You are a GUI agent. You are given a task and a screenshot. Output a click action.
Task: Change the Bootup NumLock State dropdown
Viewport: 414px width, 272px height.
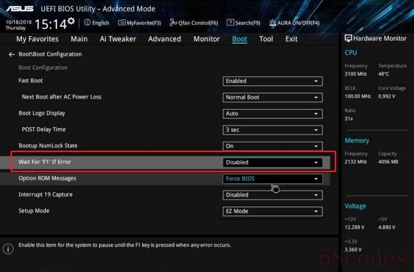click(272, 146)
